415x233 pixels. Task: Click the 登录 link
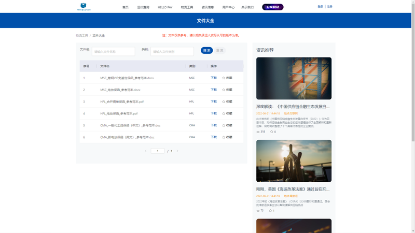coord(320,7)
